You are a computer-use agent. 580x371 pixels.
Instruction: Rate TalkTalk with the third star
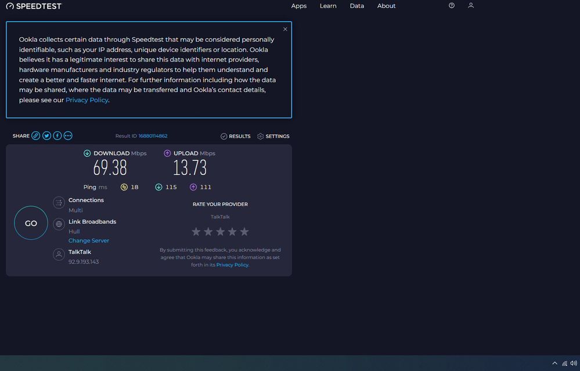coord(220,231)
